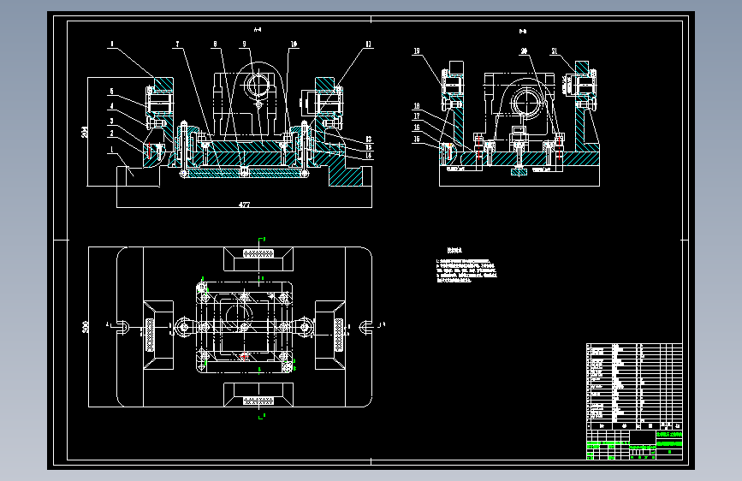Image resolution: width=742 pixels, height=481 pixels.
Task: Click the parts list table
Action: tap(634, 386)
